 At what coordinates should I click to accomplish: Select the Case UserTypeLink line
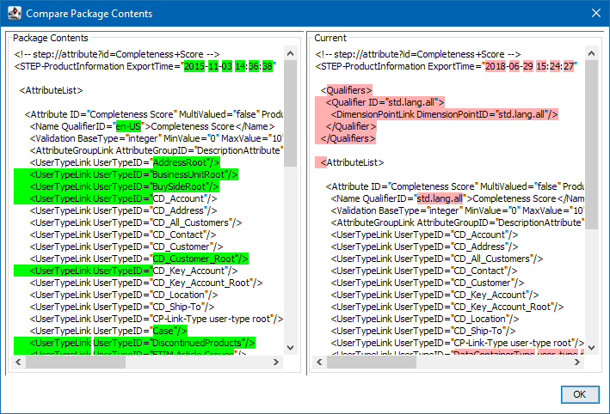tap(108, 332)
